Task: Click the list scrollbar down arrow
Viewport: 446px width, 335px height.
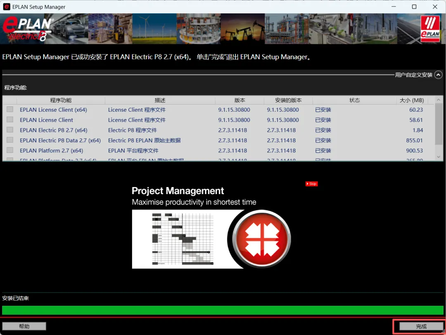Action: 439,157
